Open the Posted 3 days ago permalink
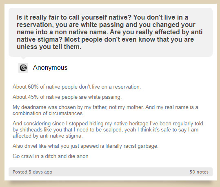 32,172
